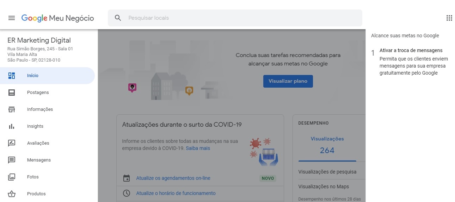Click the Fotos image icon
The height and width of the screenshot is (202, 455).
tap(12, 177)
